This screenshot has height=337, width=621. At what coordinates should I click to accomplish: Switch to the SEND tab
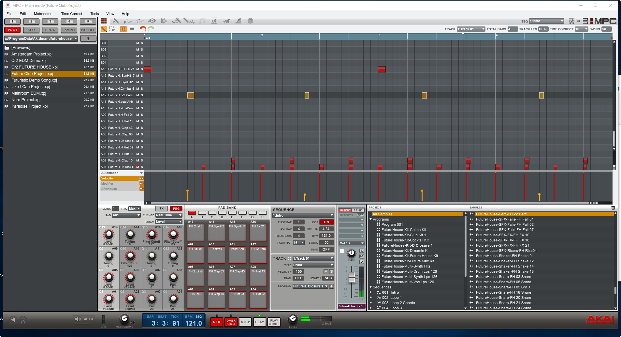358,210
